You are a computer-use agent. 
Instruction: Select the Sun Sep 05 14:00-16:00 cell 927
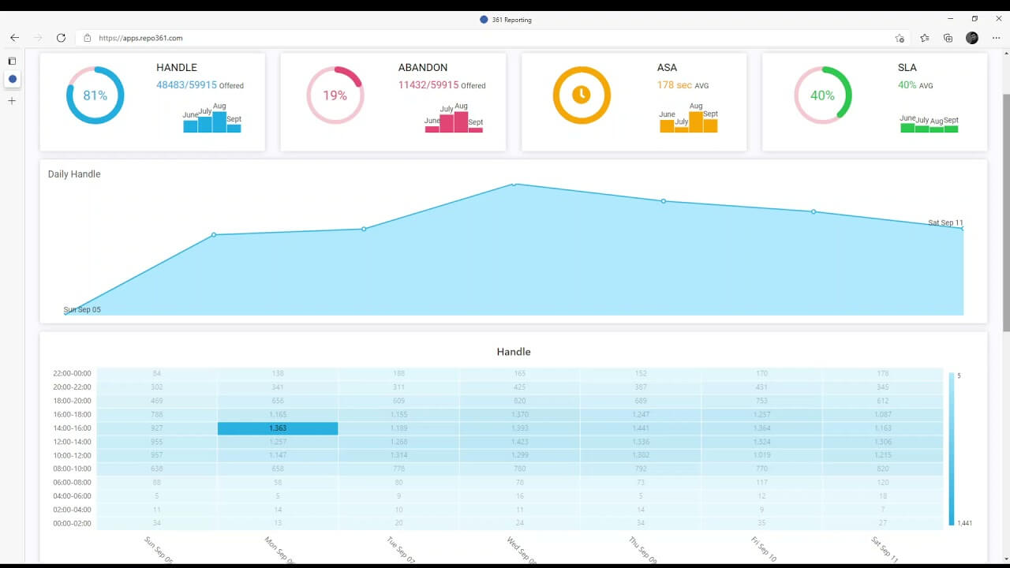pyautogui.click(x=157, y=428)
